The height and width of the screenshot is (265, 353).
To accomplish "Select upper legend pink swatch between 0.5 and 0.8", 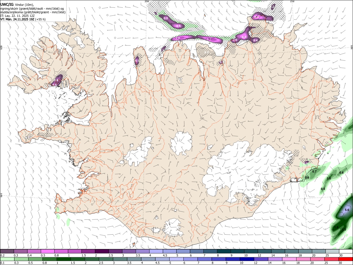I will [x=47, y=251].
